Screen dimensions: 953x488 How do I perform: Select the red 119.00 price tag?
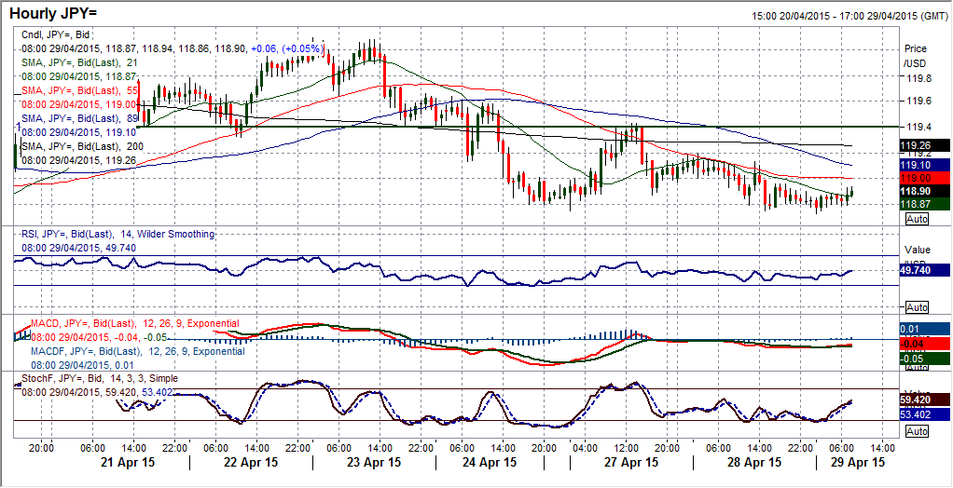(x=924, y=178)
